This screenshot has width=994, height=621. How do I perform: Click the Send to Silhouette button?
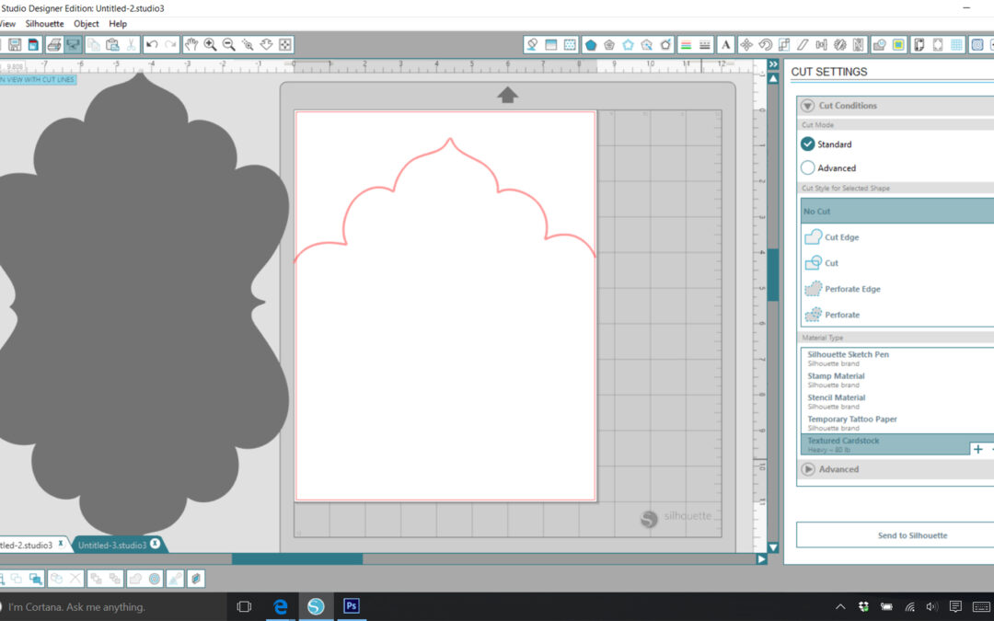coord(911,535)
